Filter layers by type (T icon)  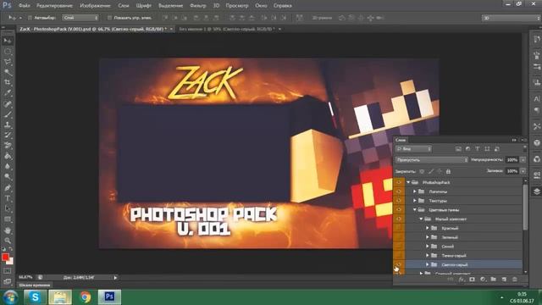coord(478,149)
